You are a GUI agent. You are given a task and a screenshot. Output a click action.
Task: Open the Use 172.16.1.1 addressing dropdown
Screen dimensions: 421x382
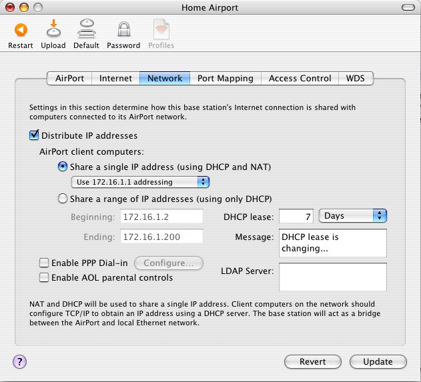pos(140,182)
